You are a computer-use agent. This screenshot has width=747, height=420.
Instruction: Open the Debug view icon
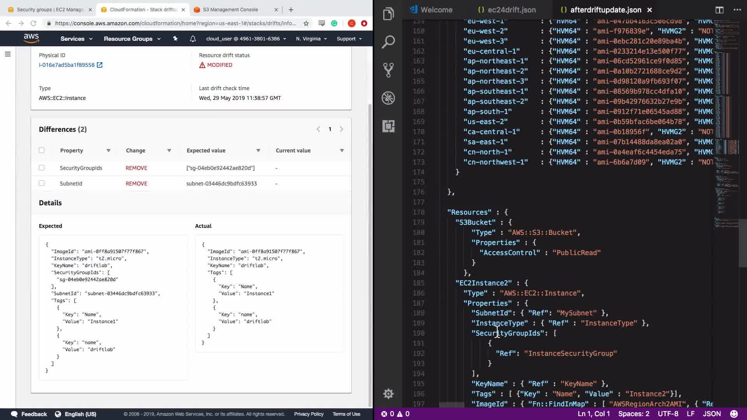pos(388,98)
